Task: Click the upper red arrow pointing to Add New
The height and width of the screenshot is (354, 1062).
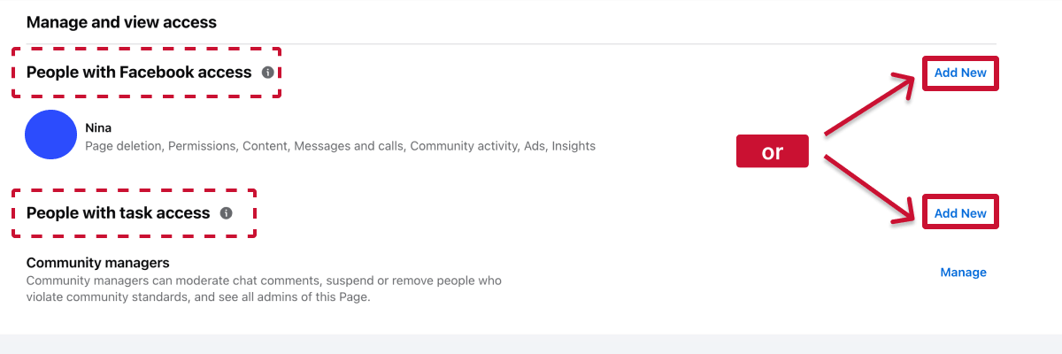Action: click(873, 106)
